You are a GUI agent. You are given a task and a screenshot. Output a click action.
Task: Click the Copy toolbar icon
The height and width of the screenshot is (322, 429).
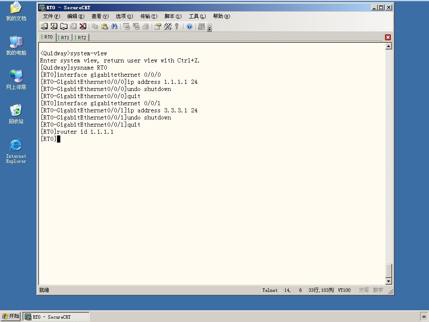95,26
